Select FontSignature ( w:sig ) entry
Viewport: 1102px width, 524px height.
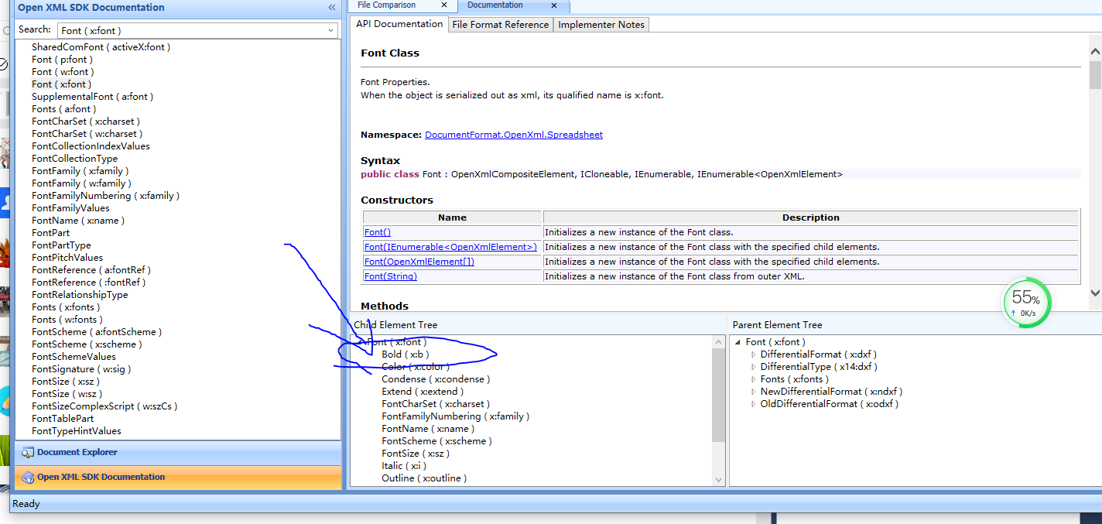[x=81, y=369]
